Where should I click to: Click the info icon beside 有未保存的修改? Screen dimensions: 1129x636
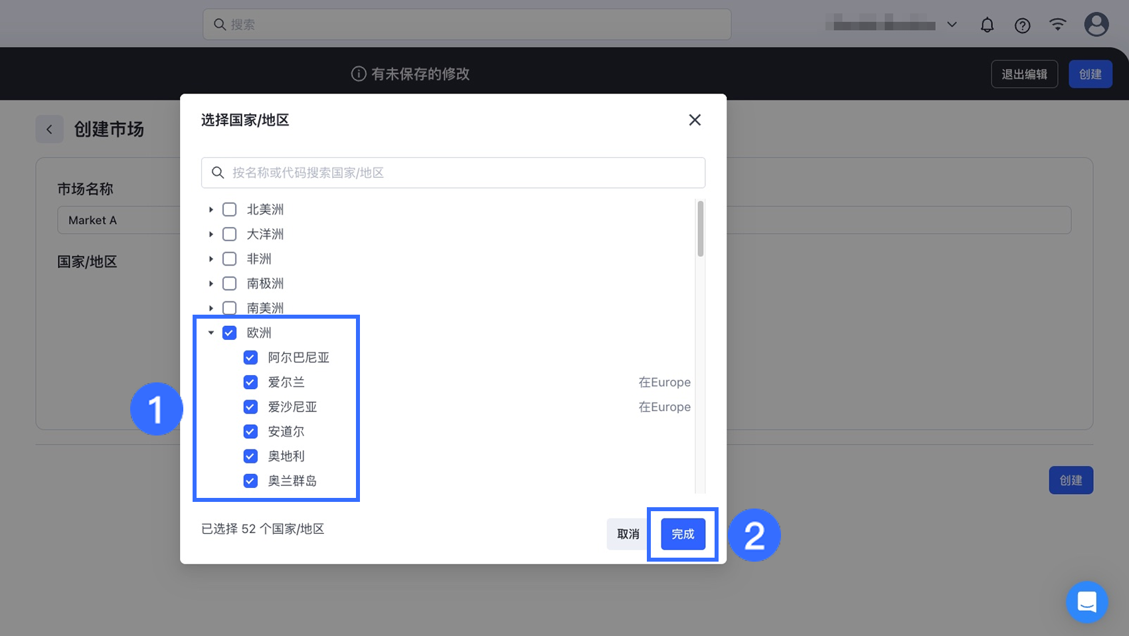pyautogui.click(x=359, y=74)
